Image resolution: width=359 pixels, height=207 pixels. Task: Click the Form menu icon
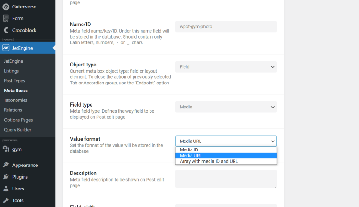6,18
